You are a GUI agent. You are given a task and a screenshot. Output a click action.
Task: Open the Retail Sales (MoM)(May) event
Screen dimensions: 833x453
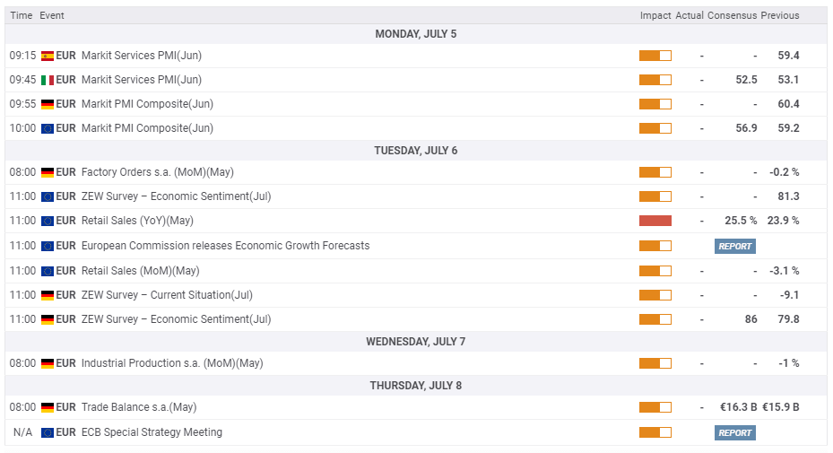click(140, 270)
